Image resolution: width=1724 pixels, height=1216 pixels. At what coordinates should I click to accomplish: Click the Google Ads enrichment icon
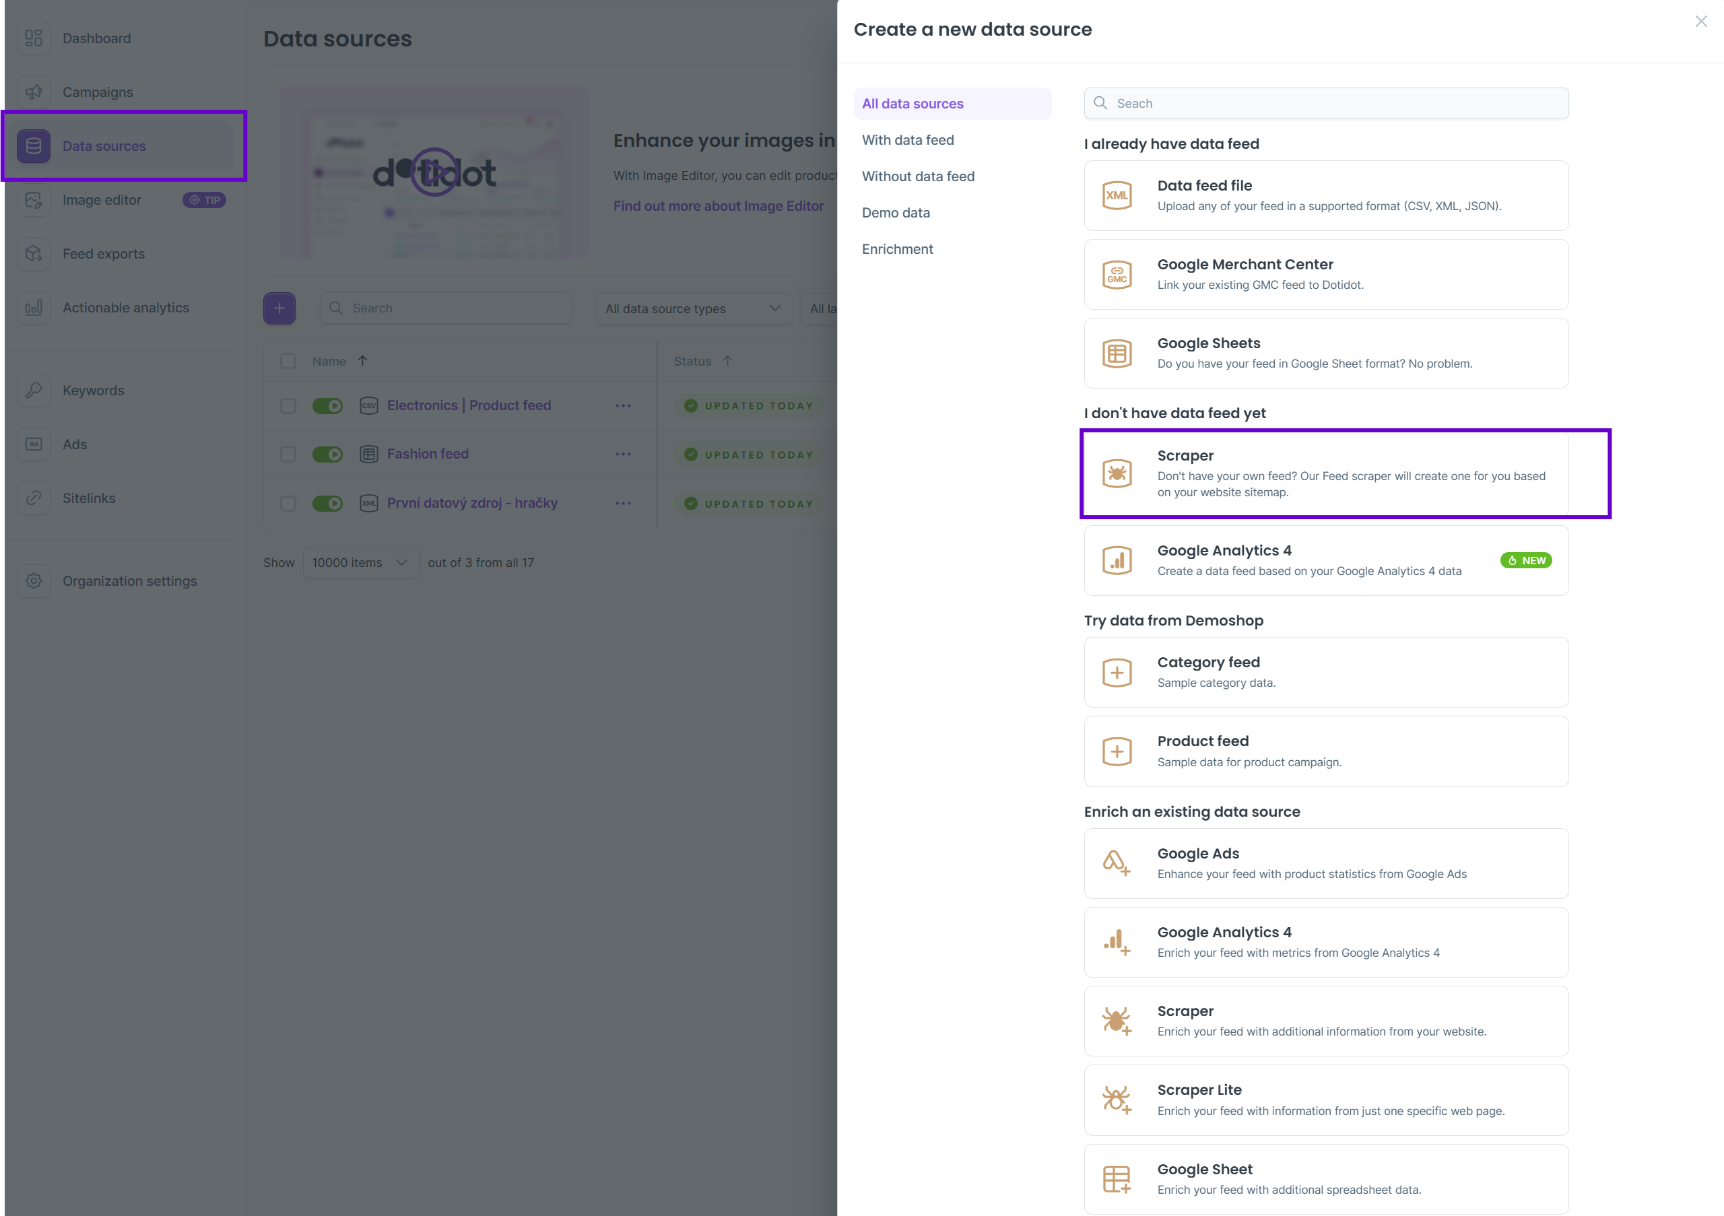coord(1116,863)
